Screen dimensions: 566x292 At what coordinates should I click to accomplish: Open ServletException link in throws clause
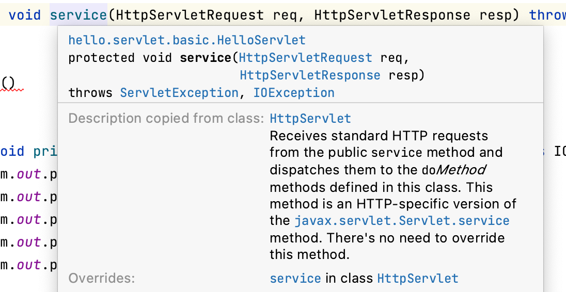pyautogui.click(x=179, y=93)
